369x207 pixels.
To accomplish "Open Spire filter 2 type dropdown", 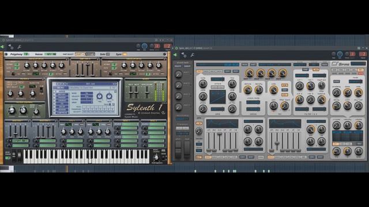I will [x=302, y=109].
